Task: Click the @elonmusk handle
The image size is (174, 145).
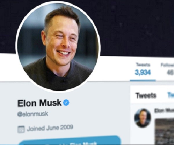Action: click(x=32, y=114)
